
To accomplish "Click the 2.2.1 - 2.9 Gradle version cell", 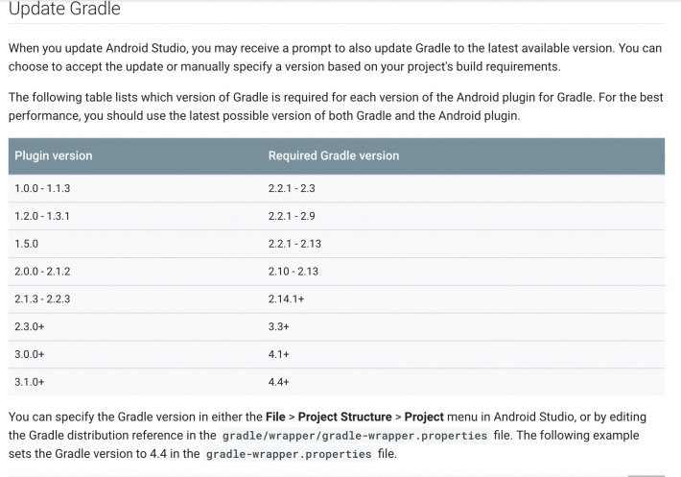I will coord(292,216).
